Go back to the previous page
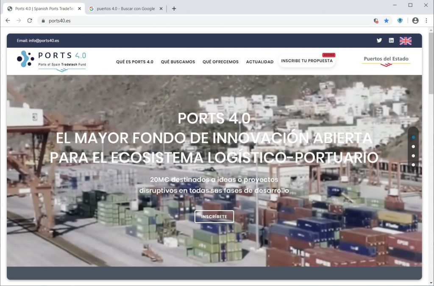 pyautogui.click(x=8, y=20)
